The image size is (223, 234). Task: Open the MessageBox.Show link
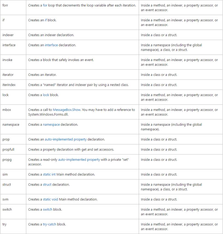67,110
